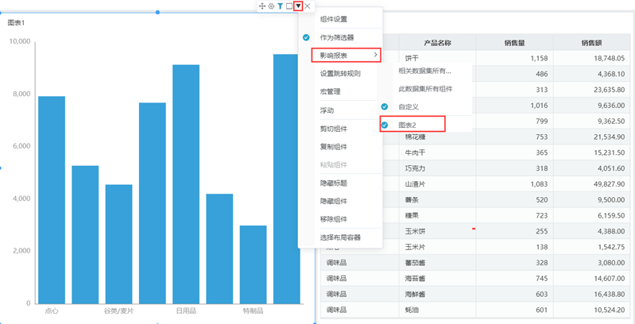Click the 销售量 column header
635x324 pixels.
tap(515, 42)
